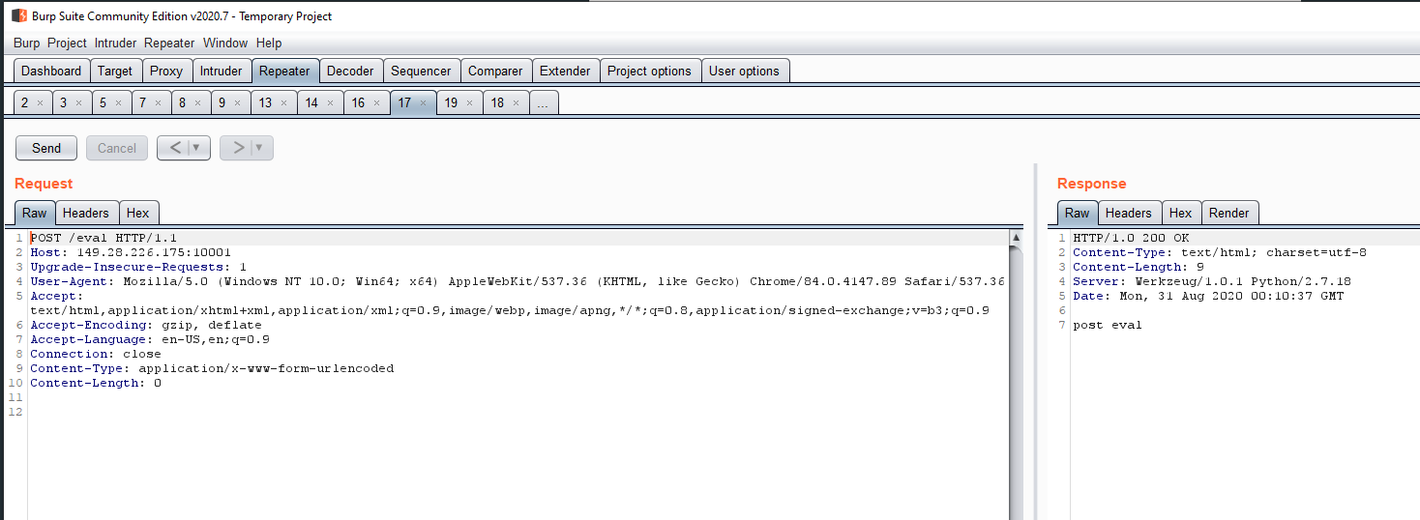Show the Request Headers view tab
Screen dimensions: 1420x520
coord(87,213)
